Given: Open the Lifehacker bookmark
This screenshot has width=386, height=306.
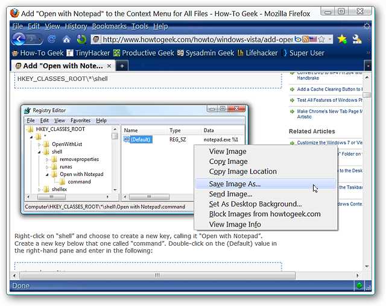Looking at the screenshot, I should 258,53.
